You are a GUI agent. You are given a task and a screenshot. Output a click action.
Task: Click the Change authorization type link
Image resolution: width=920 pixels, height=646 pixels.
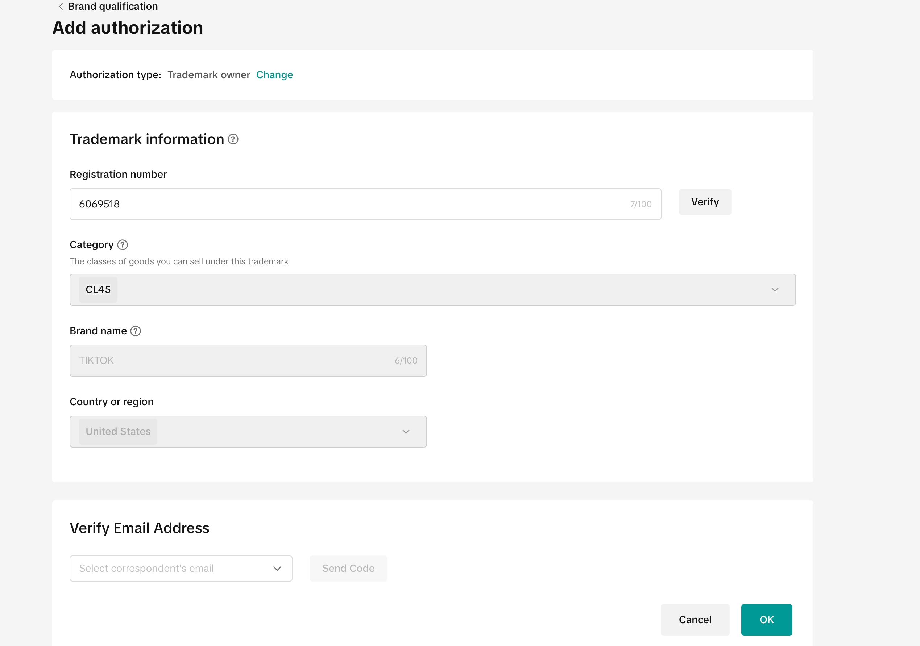pos(274,75)
